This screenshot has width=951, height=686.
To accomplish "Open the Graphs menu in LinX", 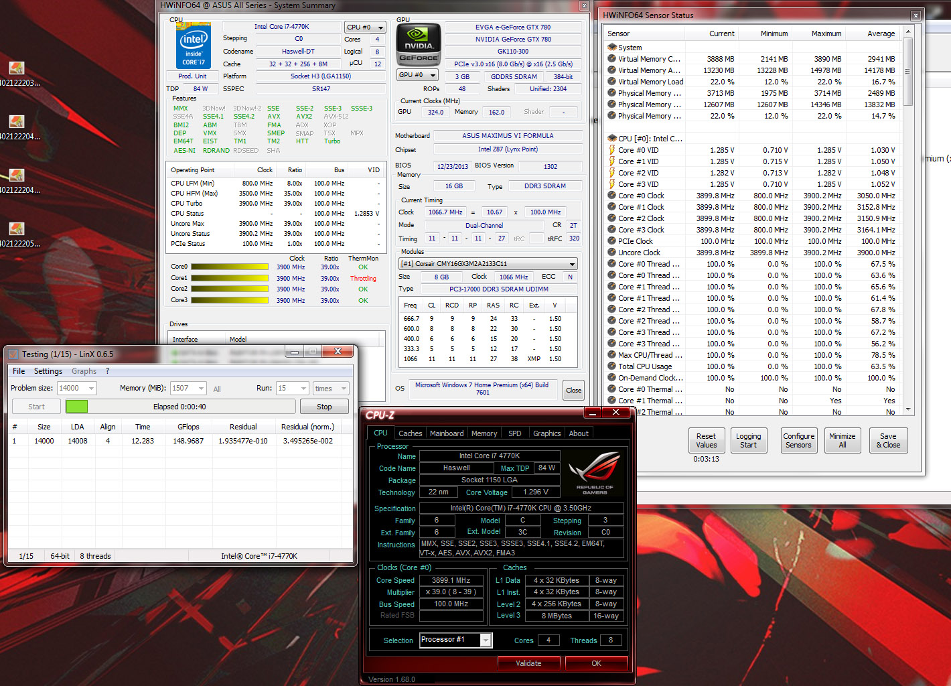I will tap(84, 371).
